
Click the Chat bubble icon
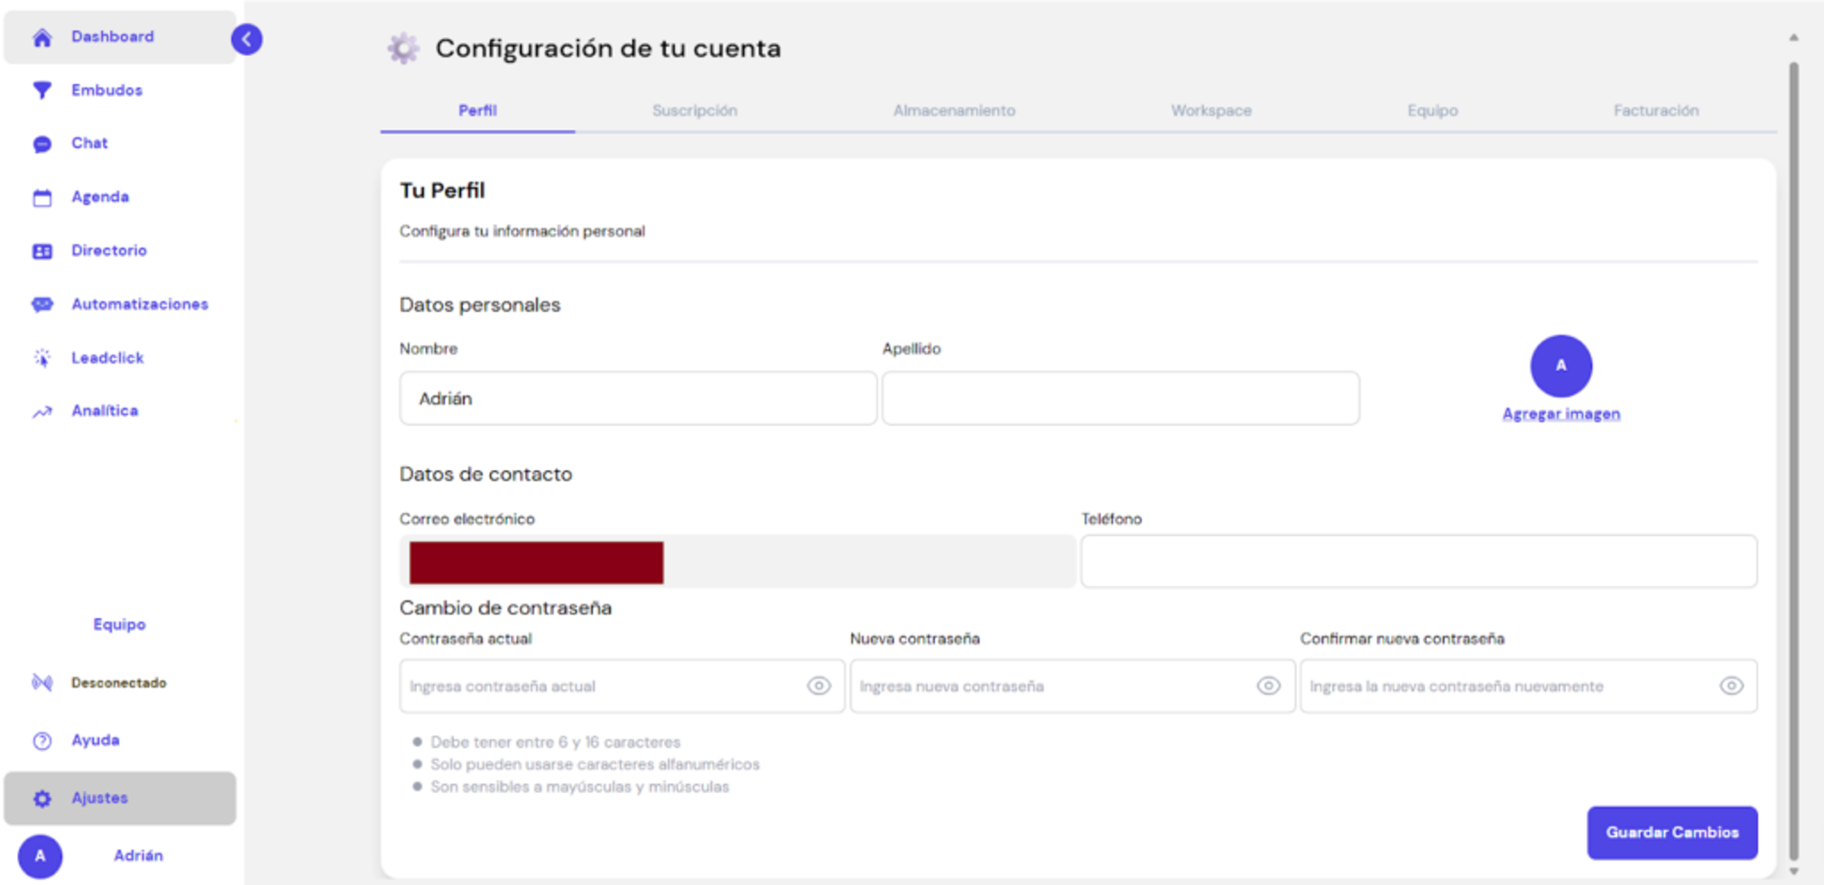(42, 144)
